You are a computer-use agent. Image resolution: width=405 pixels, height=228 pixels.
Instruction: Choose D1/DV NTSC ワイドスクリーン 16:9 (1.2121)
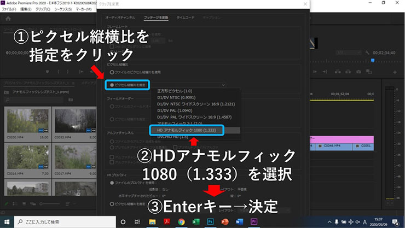195,104
